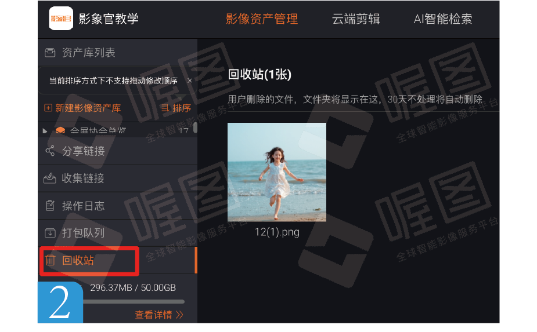Click the library list scrollbar handle
537x332 pixels.
pyautogui.click(x=195, y=127)
